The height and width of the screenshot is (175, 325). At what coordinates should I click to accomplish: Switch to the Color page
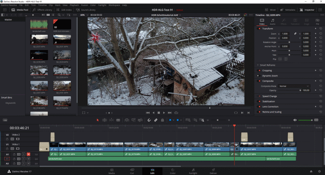pyautogui.click(x=172, y=171)
